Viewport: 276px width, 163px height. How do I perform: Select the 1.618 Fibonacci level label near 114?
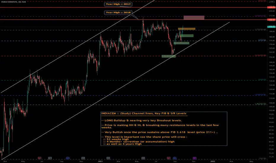tap(260, 95)
